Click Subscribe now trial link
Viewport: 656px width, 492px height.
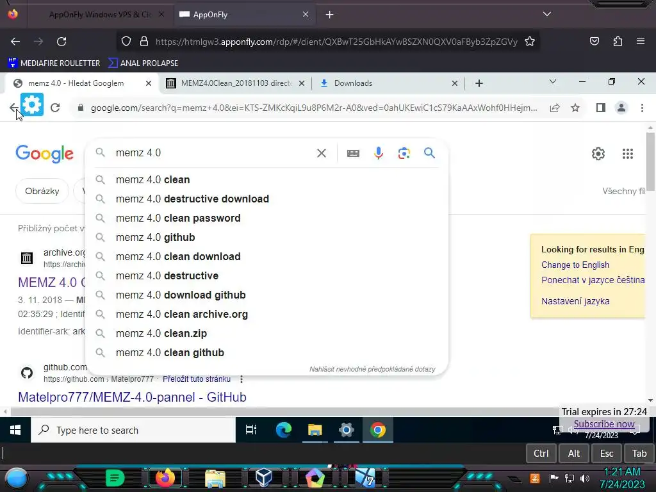tap(604, 424)
